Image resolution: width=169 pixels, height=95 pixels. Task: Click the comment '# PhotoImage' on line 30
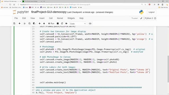click(47, 47)
